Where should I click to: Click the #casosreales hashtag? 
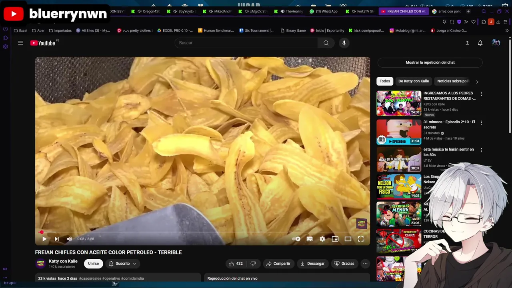[x=90, y=278]
